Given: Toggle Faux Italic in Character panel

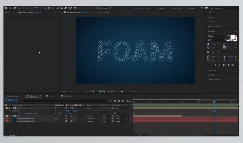Looking at the screenshot, I should [216, 65].
